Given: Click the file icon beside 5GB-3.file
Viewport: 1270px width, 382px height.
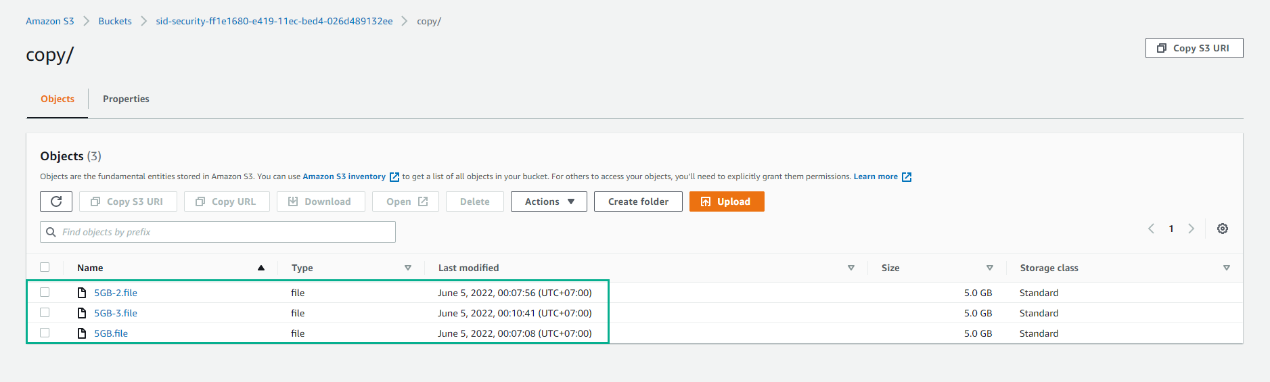Looking at the screenshot, I should pyautogui.click(x=82, y=313).
